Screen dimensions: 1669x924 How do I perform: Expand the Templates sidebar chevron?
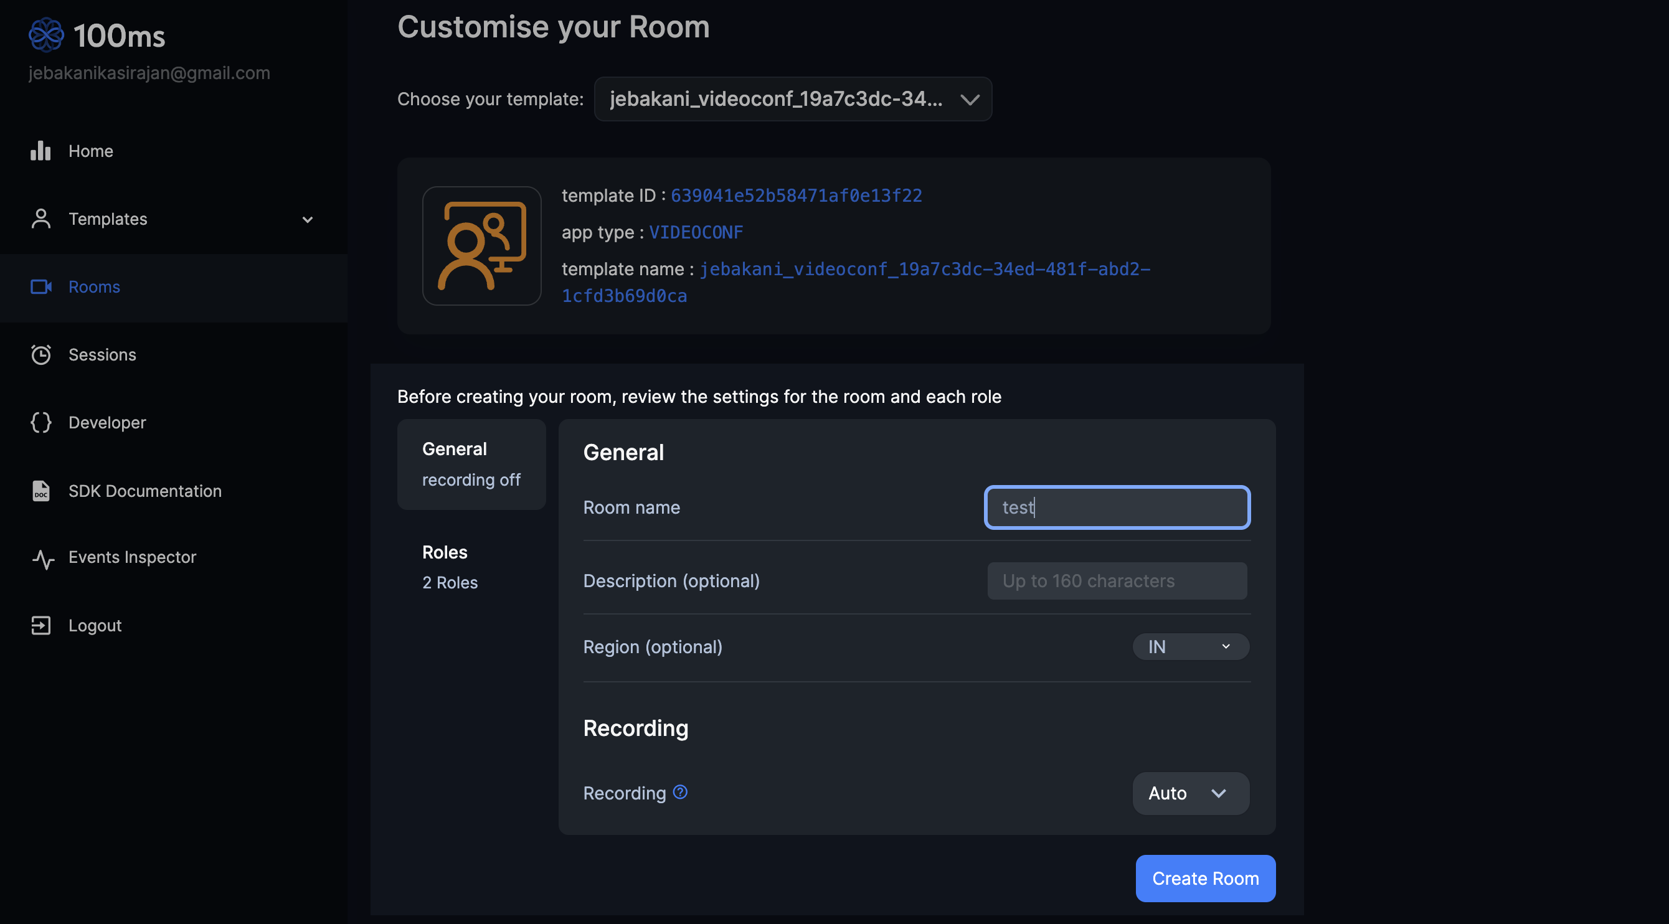[x=308, y=220]
